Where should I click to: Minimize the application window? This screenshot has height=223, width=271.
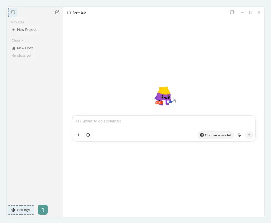coord(242,12)
